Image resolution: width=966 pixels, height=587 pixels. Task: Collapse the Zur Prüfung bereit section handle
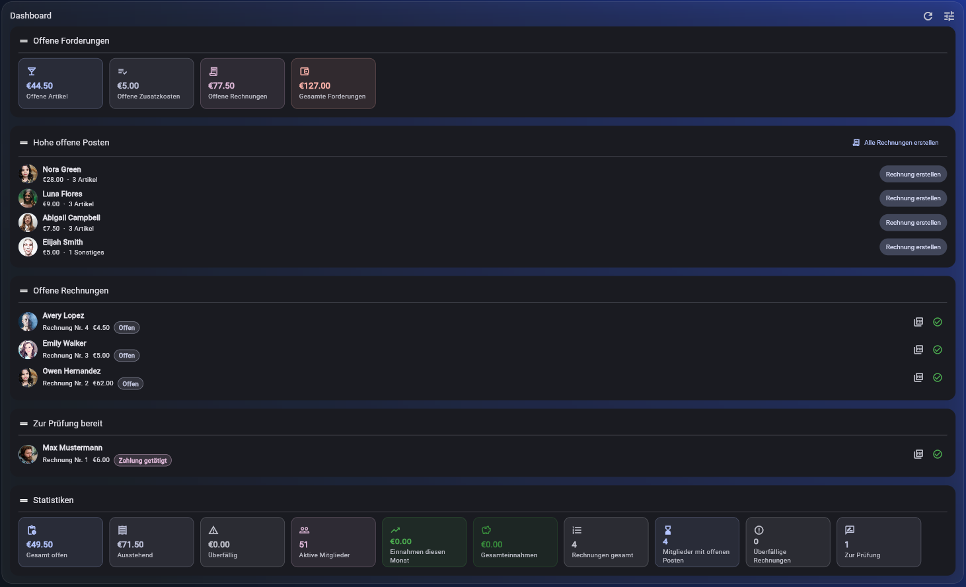pyautogui.click(x=24, y=424)
